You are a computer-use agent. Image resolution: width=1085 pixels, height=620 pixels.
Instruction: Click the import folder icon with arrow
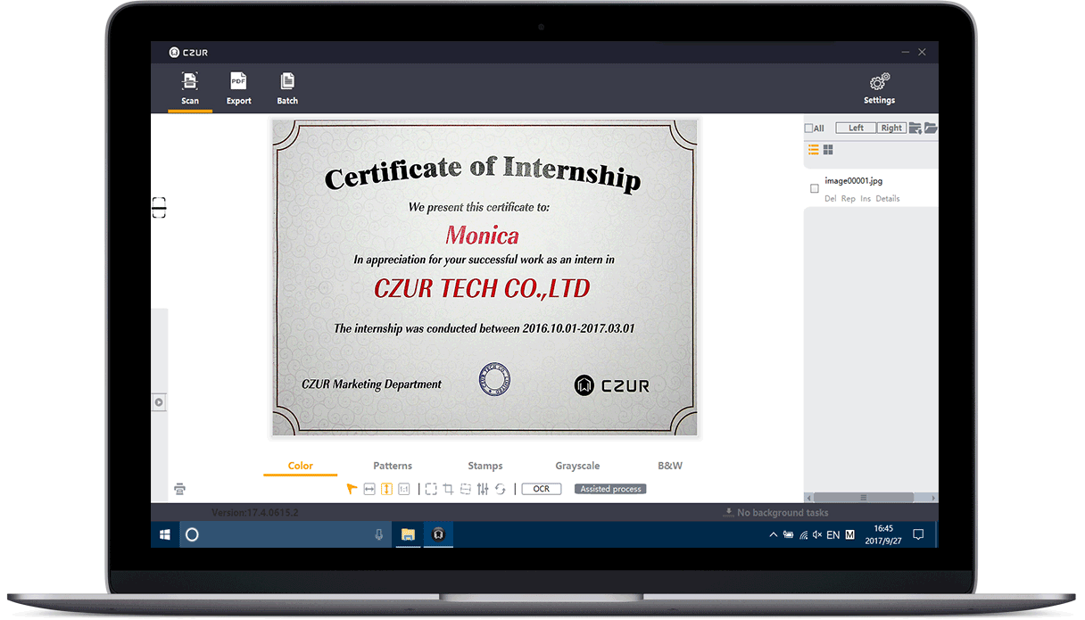click(x=915, y=128)
